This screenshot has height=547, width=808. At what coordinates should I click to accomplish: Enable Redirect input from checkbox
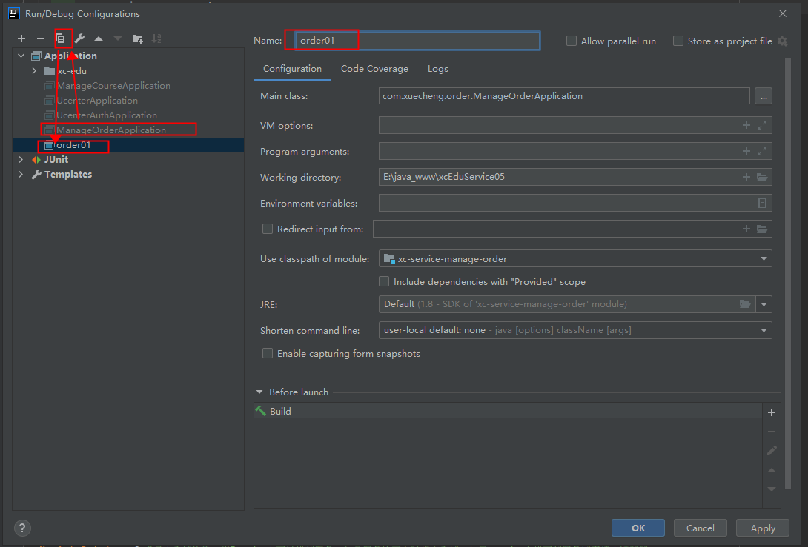pyautogui.click(x=268, y=229)
